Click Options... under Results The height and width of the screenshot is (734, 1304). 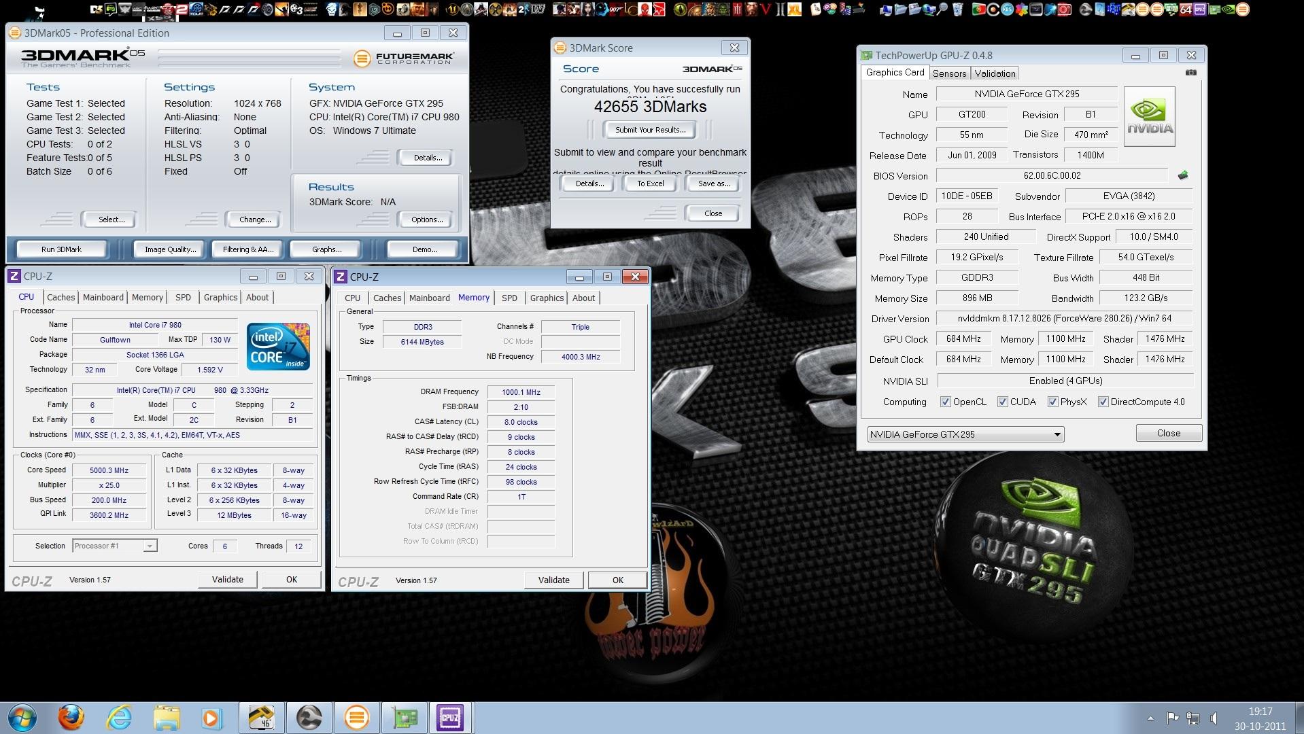coord(427,220)
